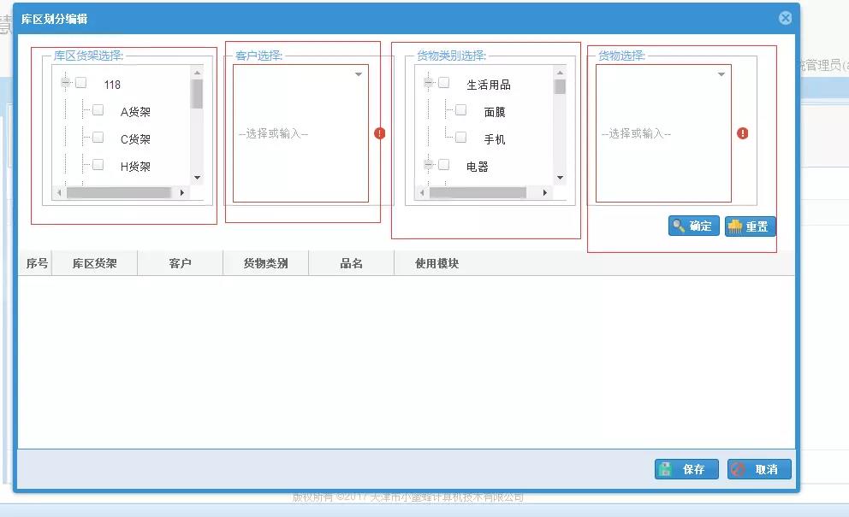
Task: Click the red warning icon beside 客户选择
Action: [380, 133]
